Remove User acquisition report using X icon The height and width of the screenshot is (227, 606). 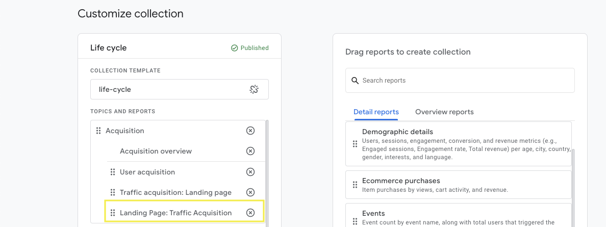250,172
